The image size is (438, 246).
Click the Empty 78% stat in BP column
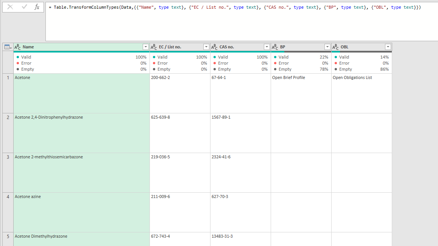[301, 69]
